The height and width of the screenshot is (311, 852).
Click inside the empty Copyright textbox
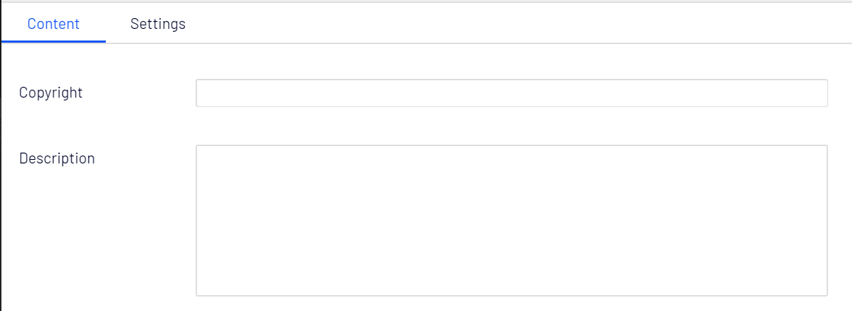click(x=511, y=93)
